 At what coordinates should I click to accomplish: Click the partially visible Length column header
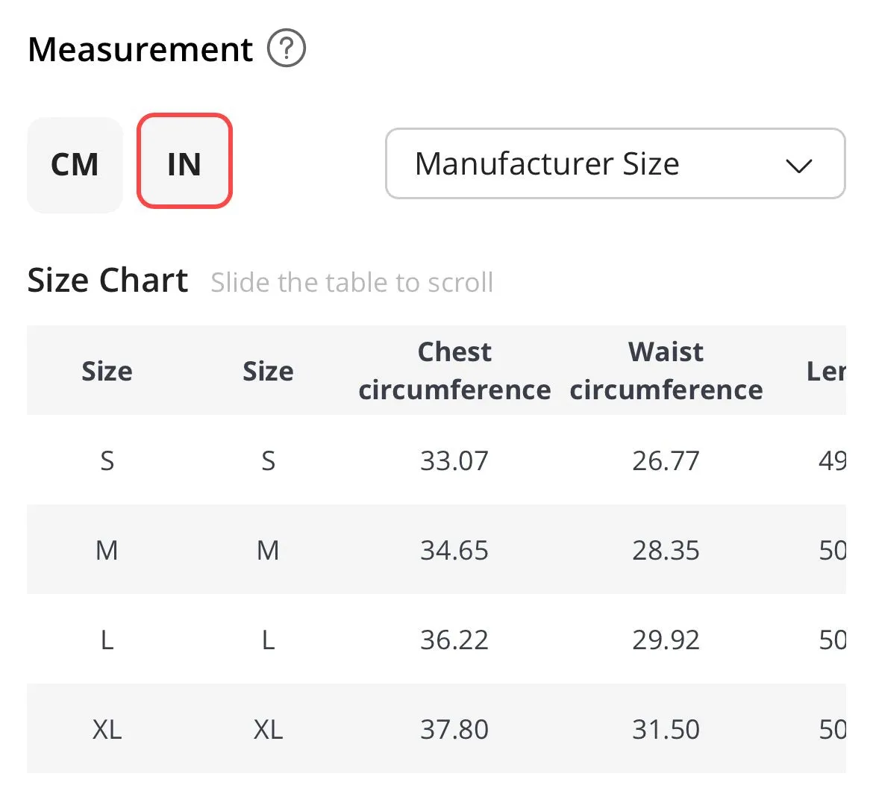[x=826, y=371]
